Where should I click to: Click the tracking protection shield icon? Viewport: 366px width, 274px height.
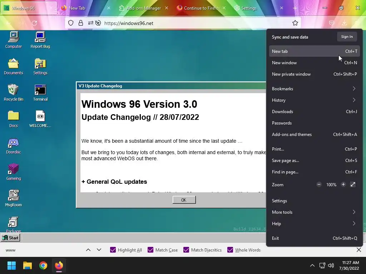click(71, 23)
